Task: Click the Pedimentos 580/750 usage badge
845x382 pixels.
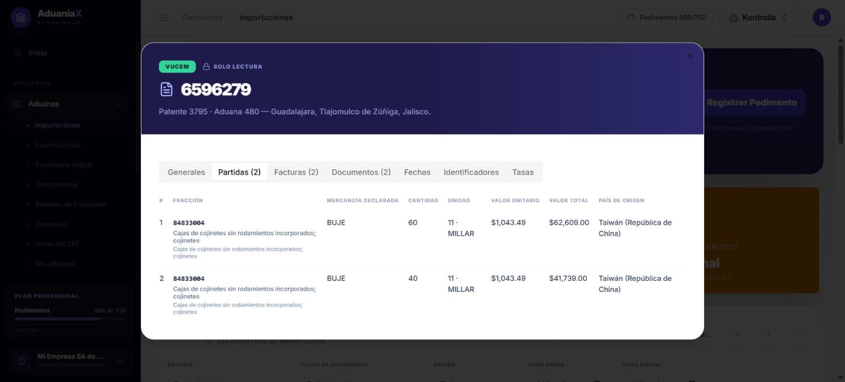Action: tap(667, 18)
